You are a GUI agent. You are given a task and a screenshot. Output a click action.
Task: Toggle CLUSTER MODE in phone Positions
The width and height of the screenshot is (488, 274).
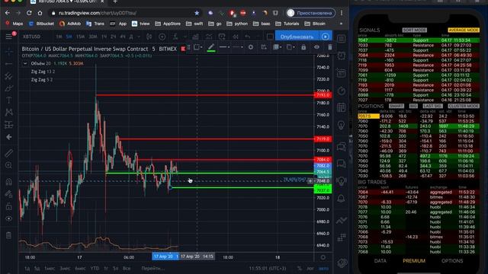(x=464, y=106)
